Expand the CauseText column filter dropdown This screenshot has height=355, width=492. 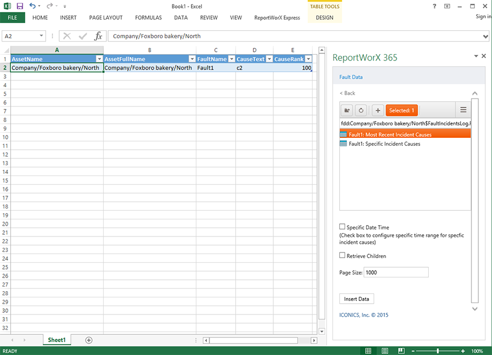tap(269, 59)
